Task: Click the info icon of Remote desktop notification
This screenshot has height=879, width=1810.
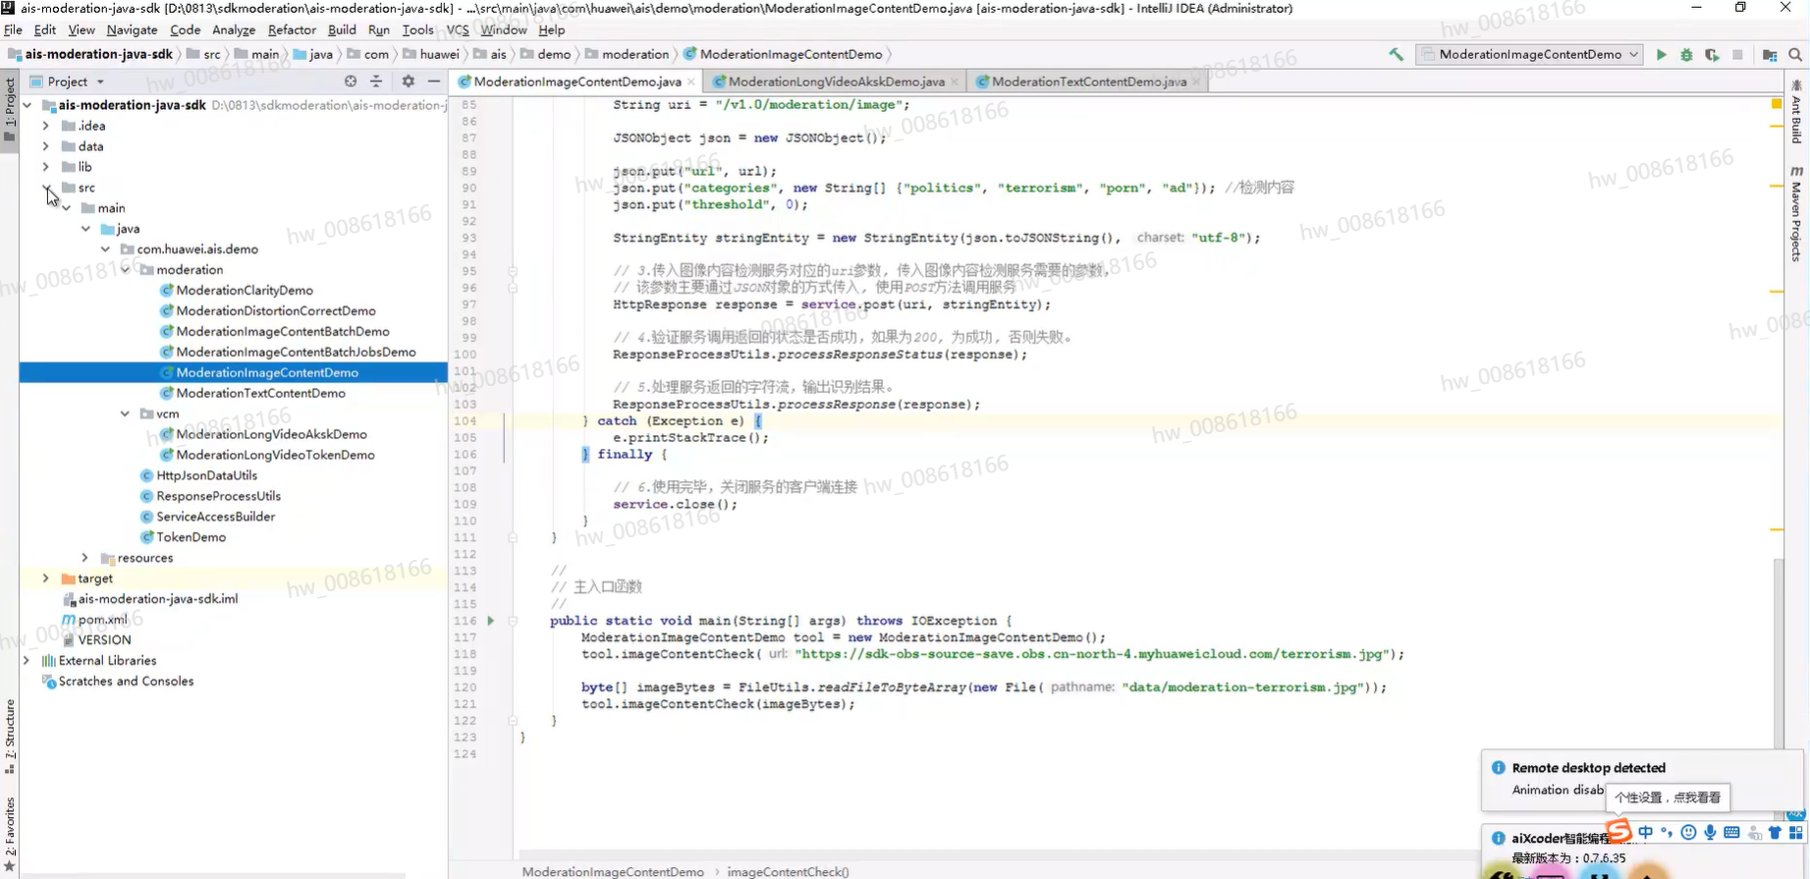Action: (1498, 768)
